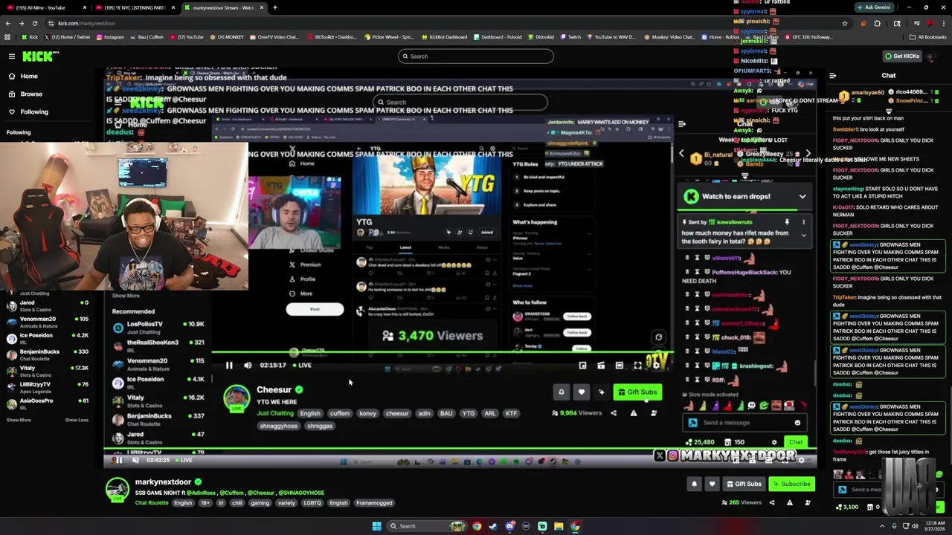Open @AdinRoss link in stream title
This screenshot has width=952, height=535.
(x=200, y=493)
